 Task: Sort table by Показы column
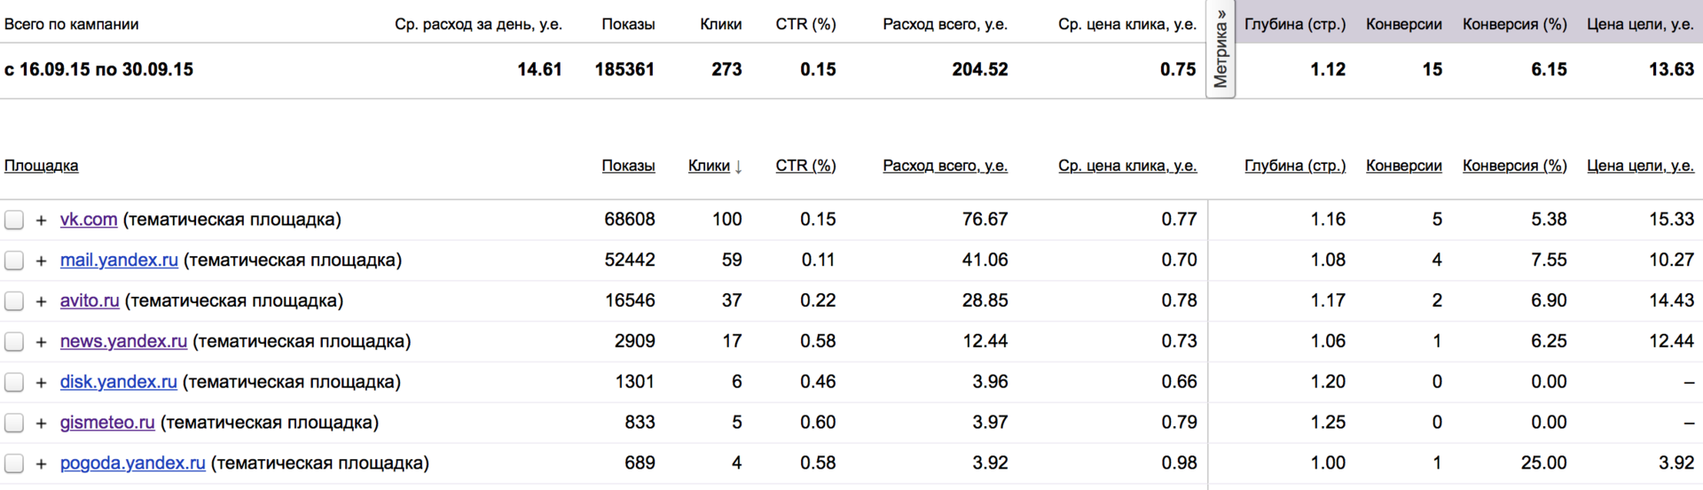pyautogui.click(x=628, y=166)
